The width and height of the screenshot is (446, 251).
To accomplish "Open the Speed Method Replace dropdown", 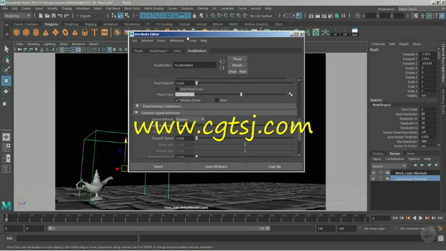I will click(190, 119).
